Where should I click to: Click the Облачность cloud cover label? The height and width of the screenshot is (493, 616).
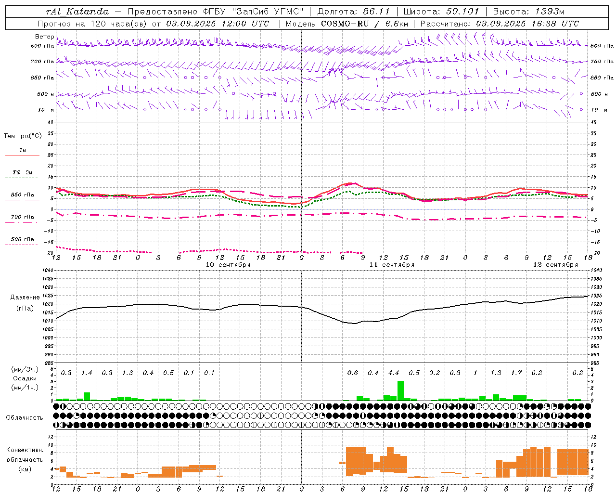coord(25,417)
